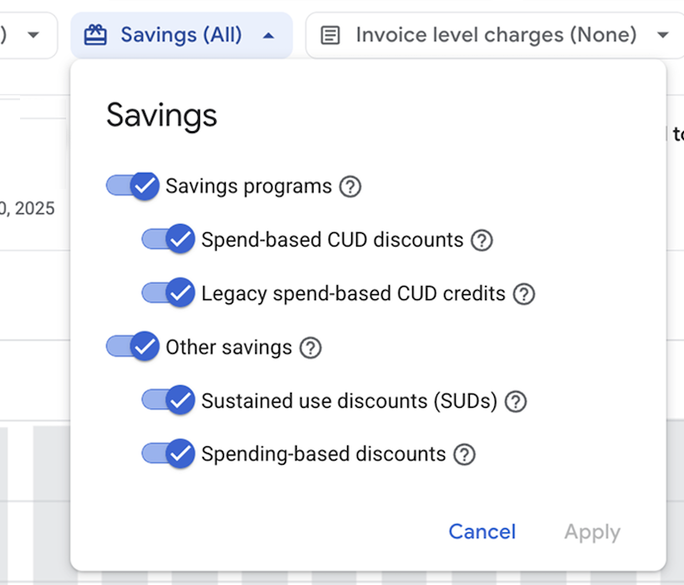Image resolution: width=684 pixels, height=585 pixels.
Task: Open help for Other savings
Action: coord(310,348)
